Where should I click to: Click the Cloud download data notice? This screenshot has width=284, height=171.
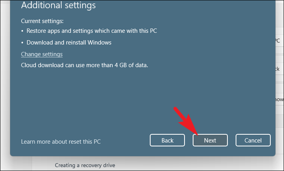[x=84, y=65]
